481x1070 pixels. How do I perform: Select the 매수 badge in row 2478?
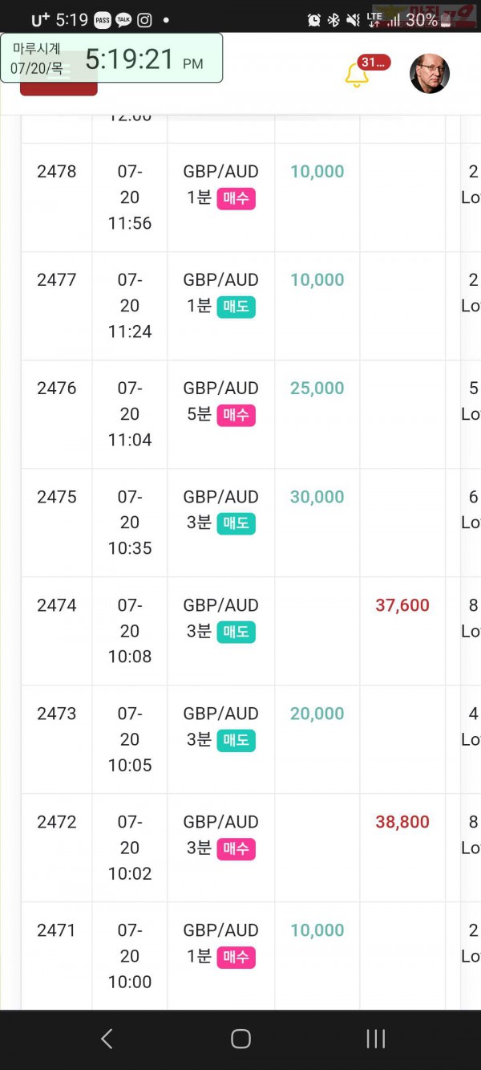[236, 198]
